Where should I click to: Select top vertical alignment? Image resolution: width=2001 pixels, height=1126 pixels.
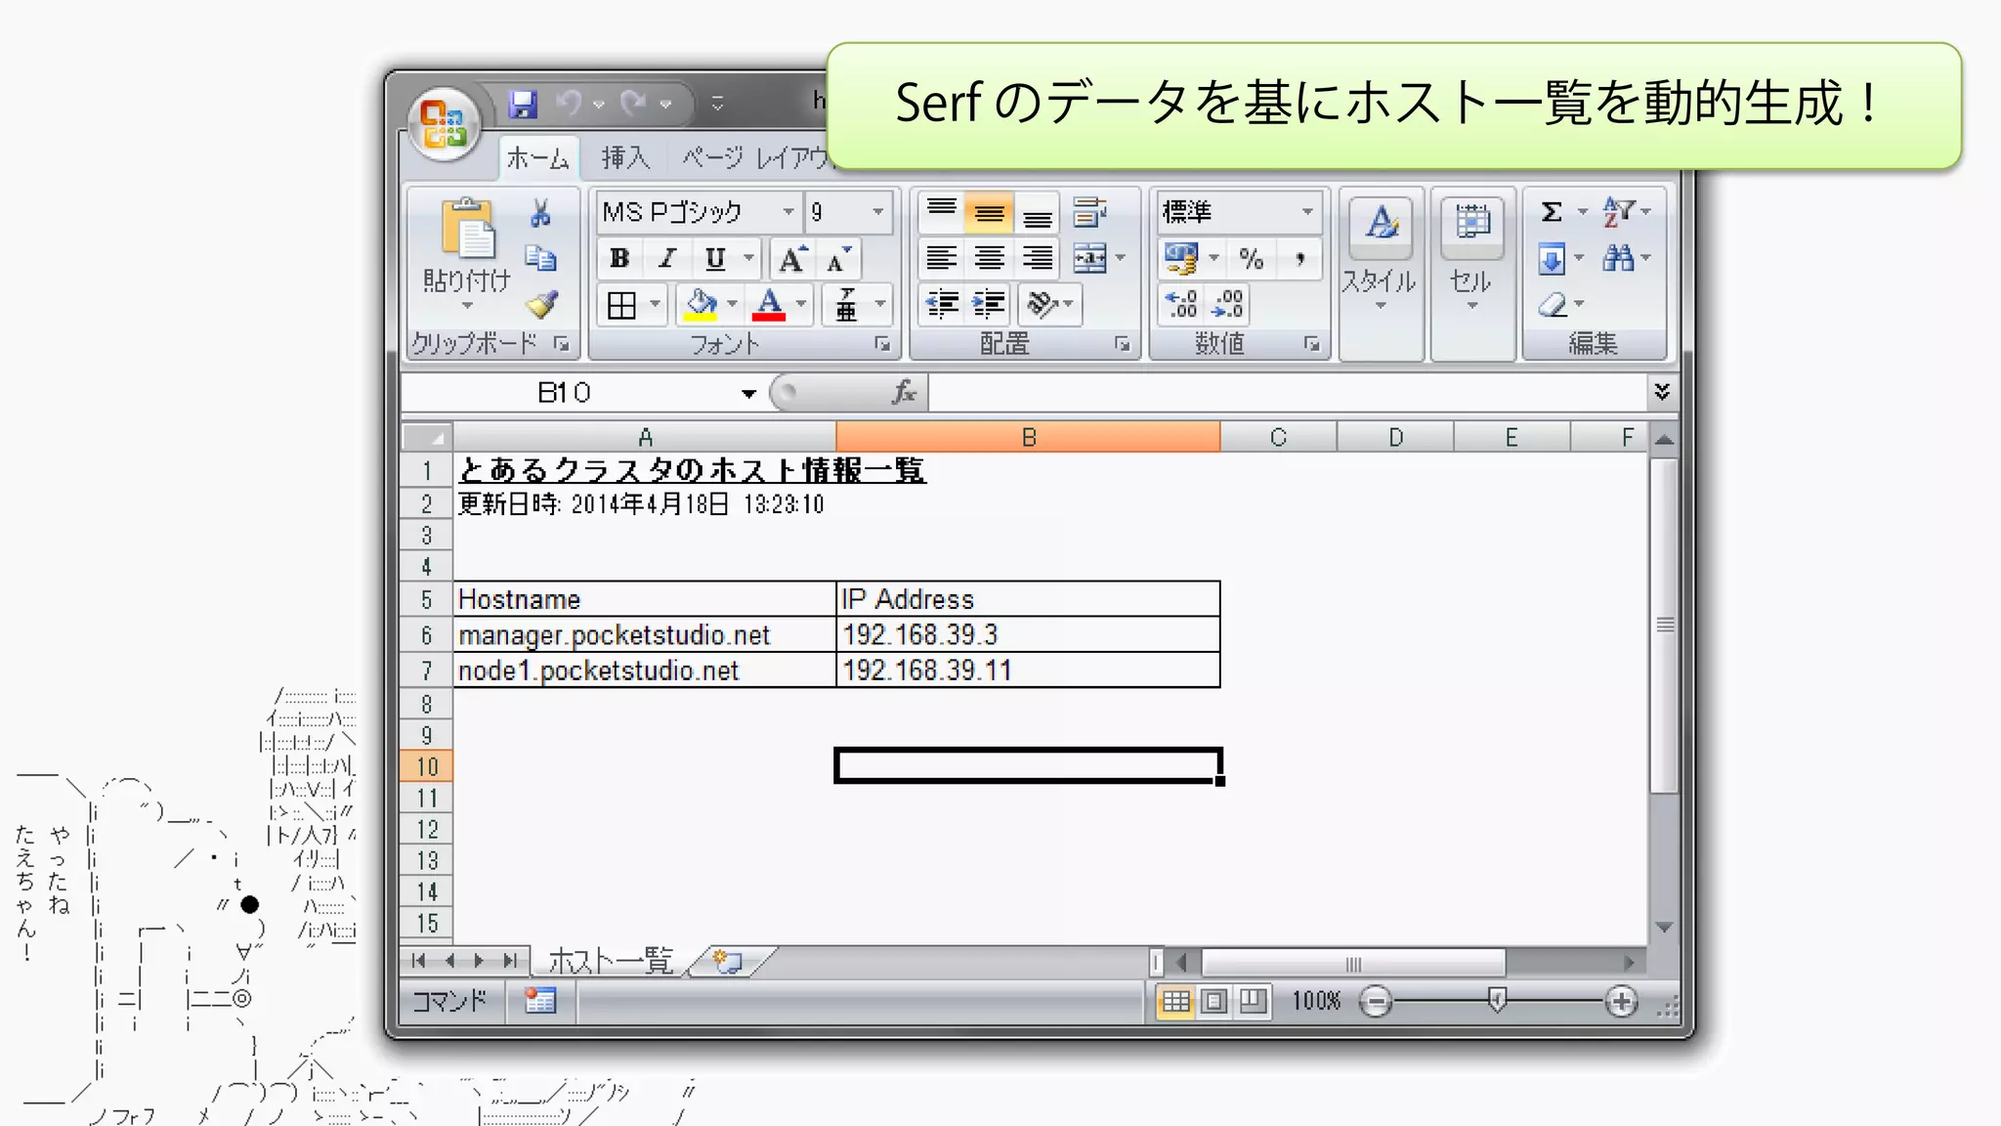point(941,211)
